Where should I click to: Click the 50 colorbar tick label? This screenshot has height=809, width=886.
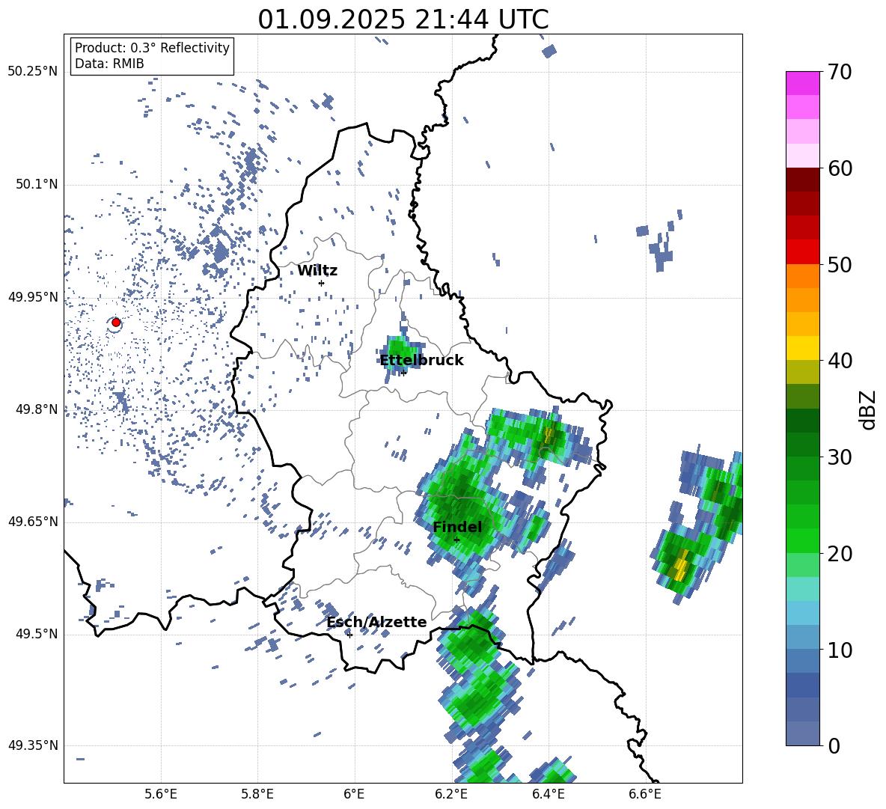pos(840,264)
